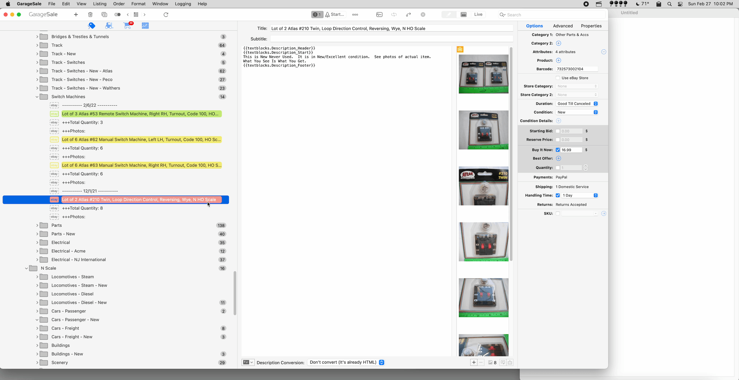Screen dimensions: 739x380
Task: Select the second Atlas #210 Twin photo thumbnail
Action: coord(484,130)
